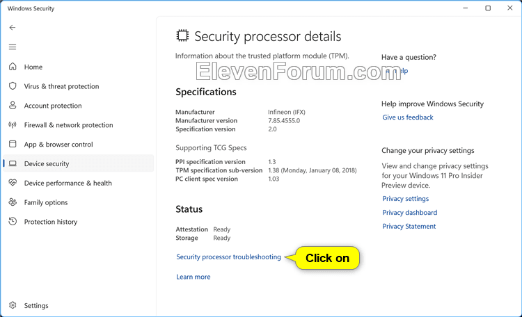The width and height of the screenshot is (522, 317).
Task: Select the Virus & threat protection shield icon
Action: click(13, 86)
